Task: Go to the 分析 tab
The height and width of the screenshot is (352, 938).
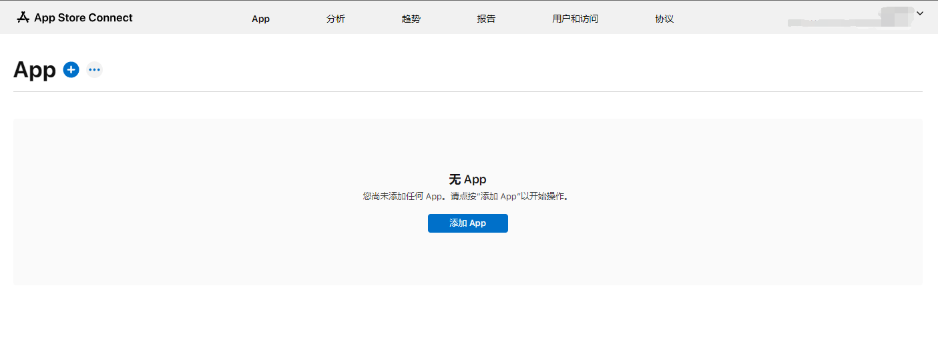Action: [x=336, y=19]
